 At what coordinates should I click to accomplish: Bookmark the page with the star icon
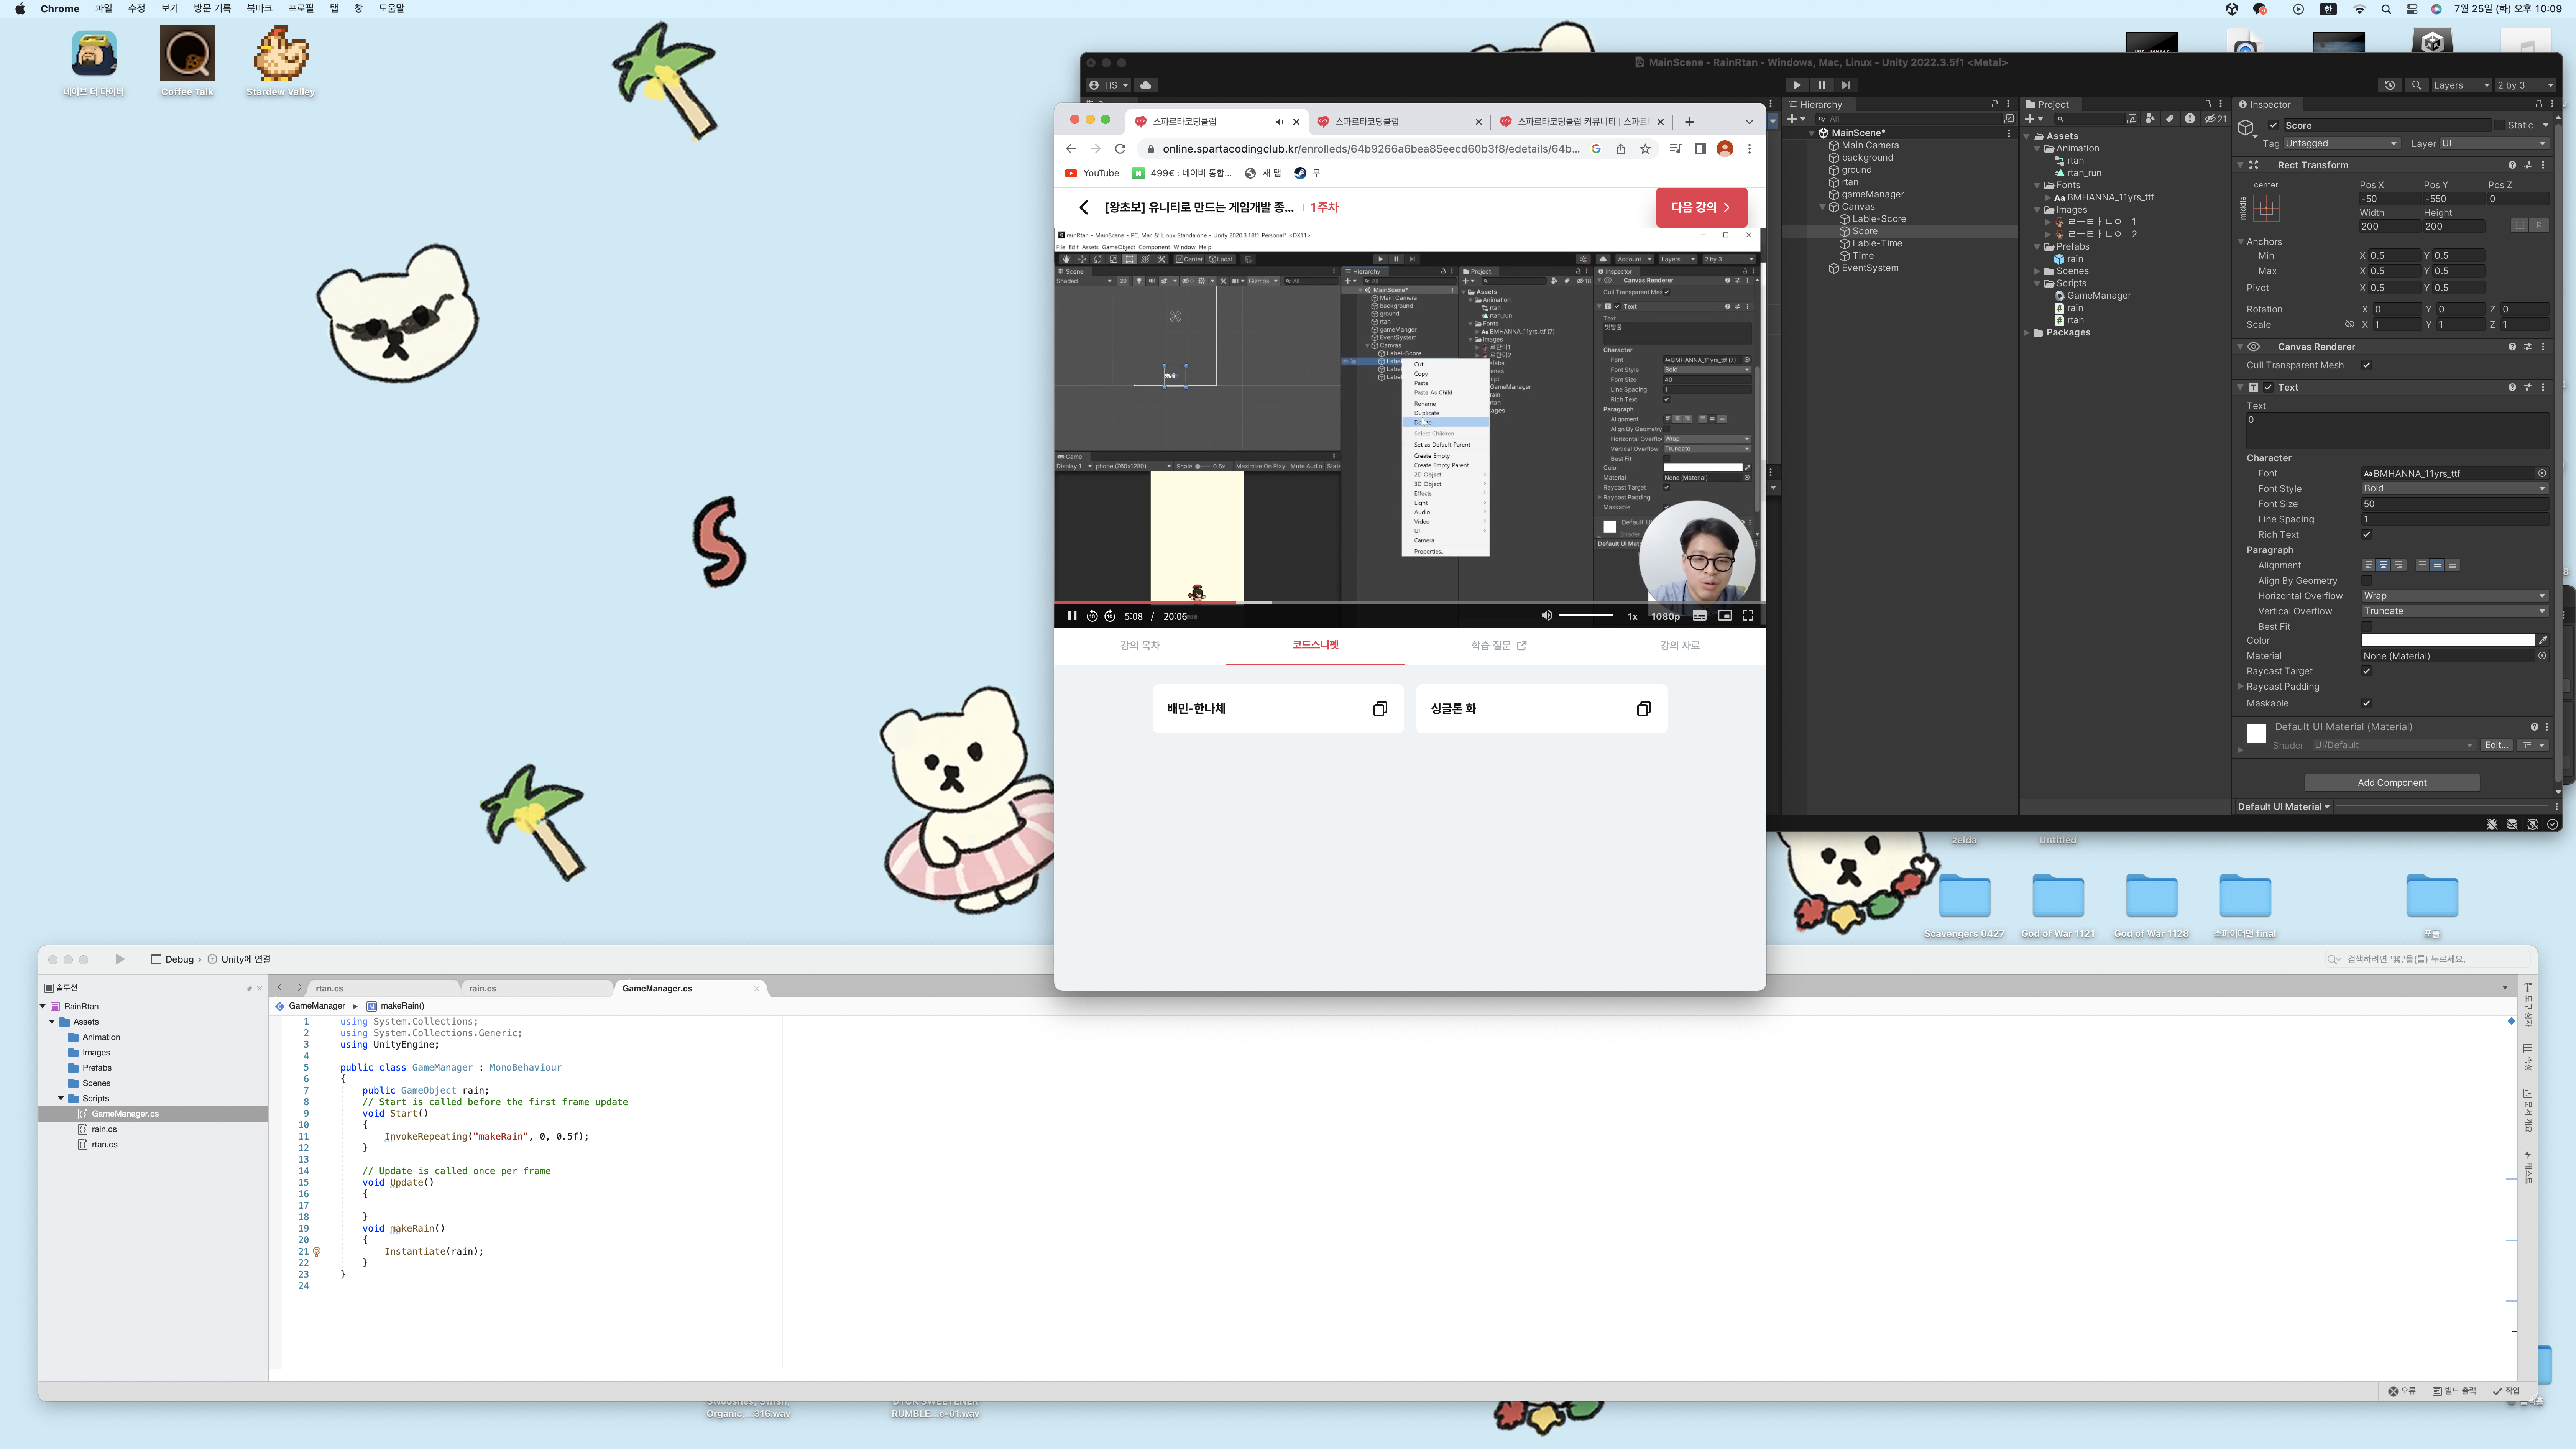coord(1645,149)
